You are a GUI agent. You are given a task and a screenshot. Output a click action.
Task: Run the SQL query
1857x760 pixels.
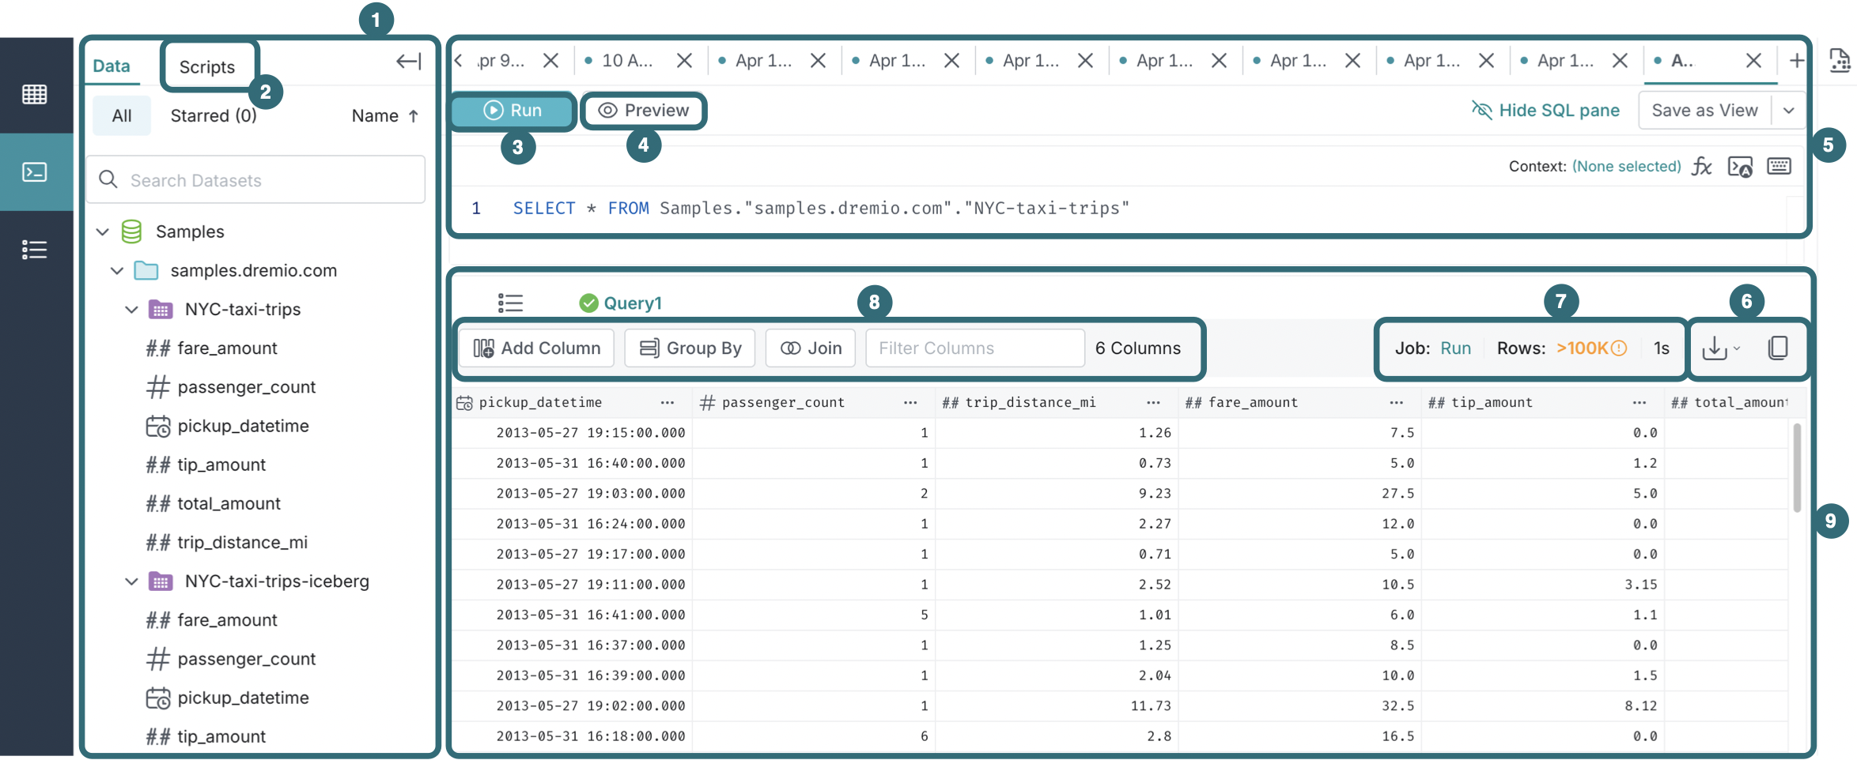click(x=511, y=111)
